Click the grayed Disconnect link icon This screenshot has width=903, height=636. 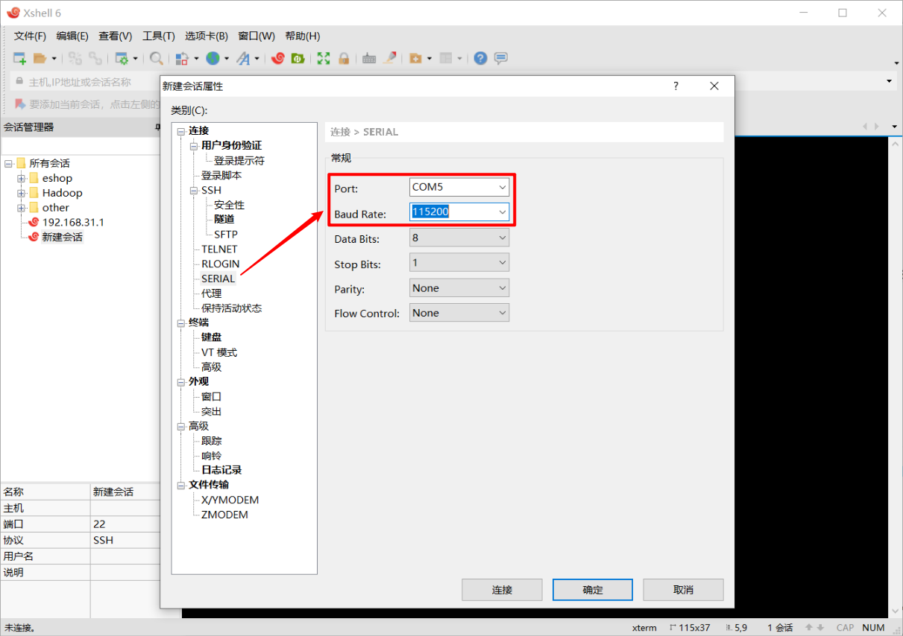(95, 58)
